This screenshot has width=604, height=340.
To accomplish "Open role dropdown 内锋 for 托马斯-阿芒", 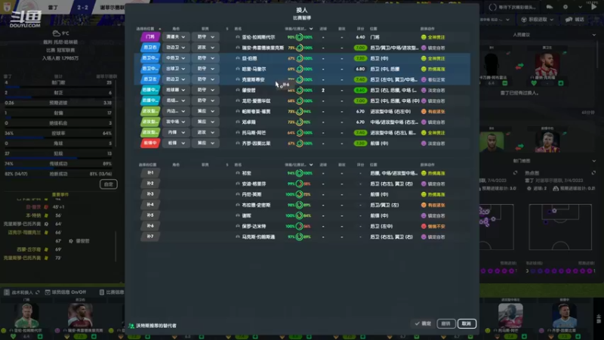I will (x=176, y=132).
